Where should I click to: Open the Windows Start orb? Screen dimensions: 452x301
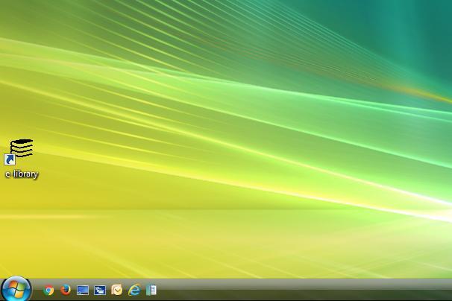[16, 289]
